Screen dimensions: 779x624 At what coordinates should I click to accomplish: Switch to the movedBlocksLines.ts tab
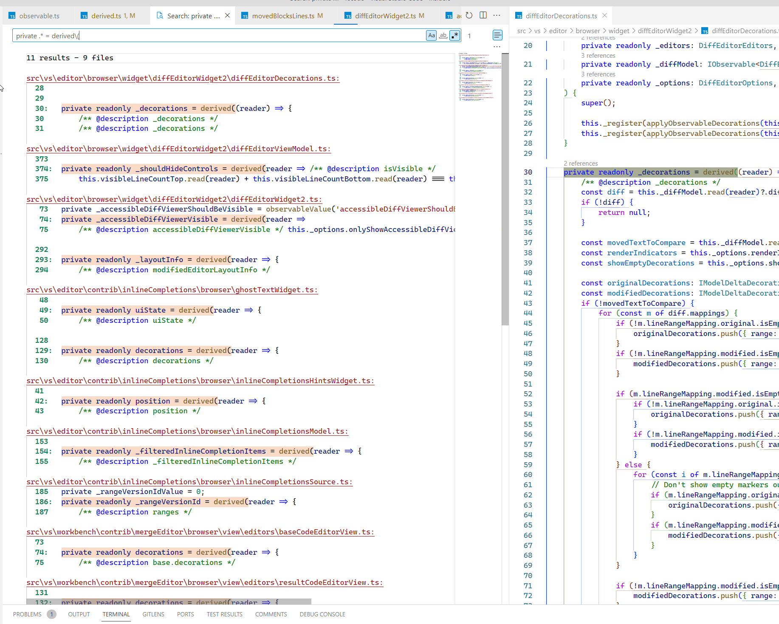(x=284, y=15)
